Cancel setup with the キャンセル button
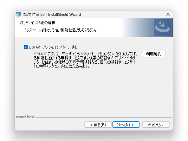The height and width of the screenshot is (141, 188). [156, 125]
